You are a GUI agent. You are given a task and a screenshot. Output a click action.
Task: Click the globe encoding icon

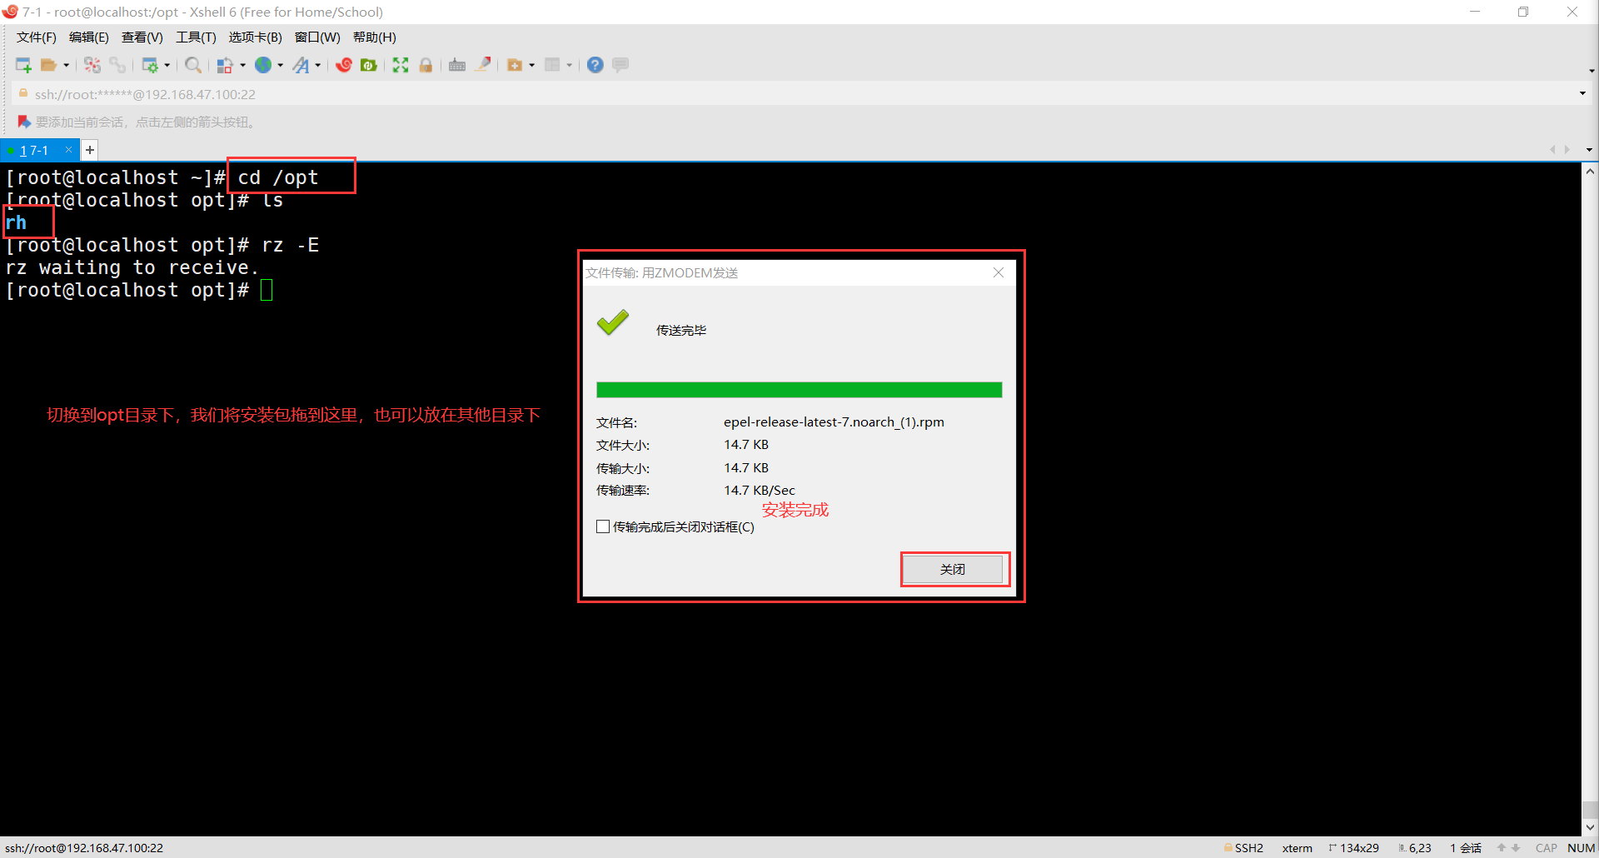pyautogui.click(x=263, y=65)
